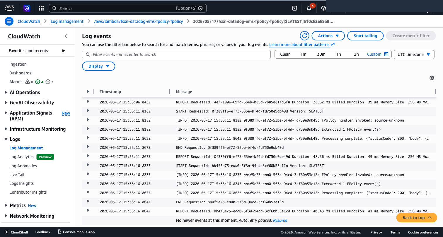Image resolution: width=443 pixels, height=237 pixels.
Task: Open the UTC timezone dropdown
Action: pyautogui.click(x=414, y=54)
